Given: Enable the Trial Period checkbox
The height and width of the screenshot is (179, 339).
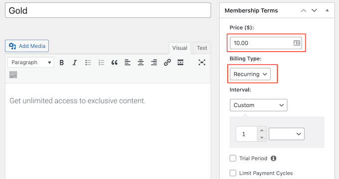Looking at the screenshot, I should [x=233, y=158].
